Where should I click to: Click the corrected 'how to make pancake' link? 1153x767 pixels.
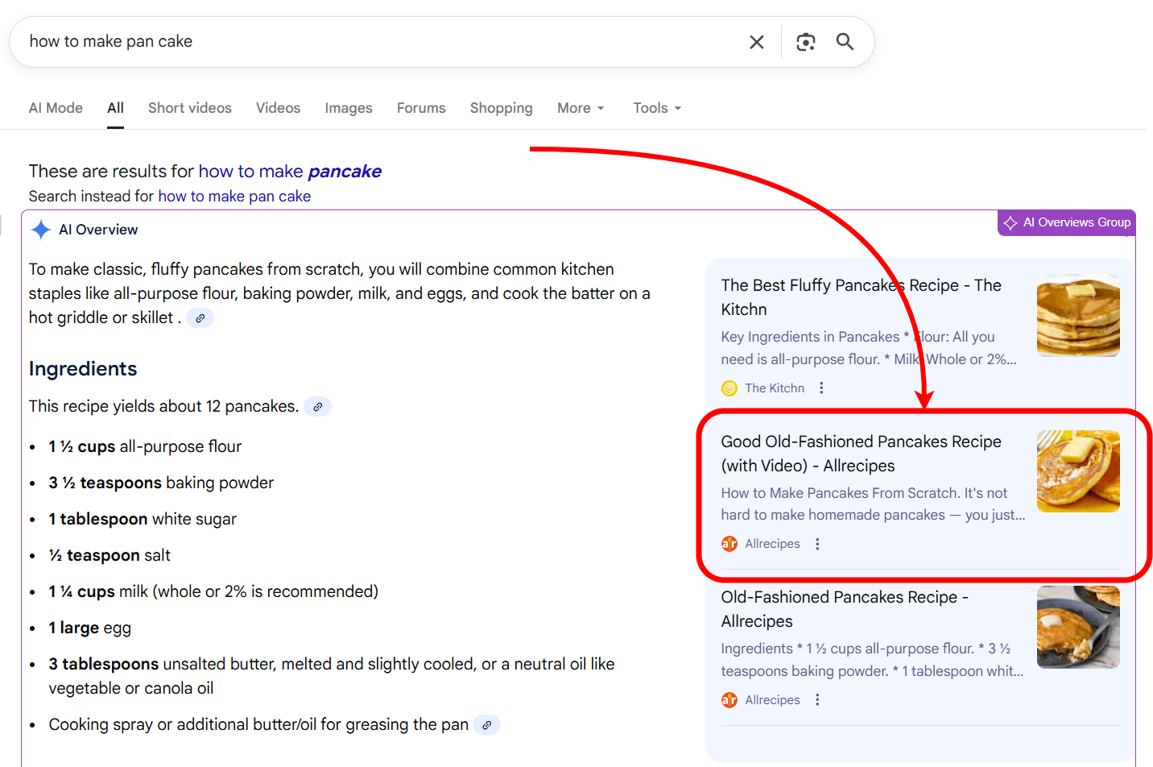tap(291, 171)
